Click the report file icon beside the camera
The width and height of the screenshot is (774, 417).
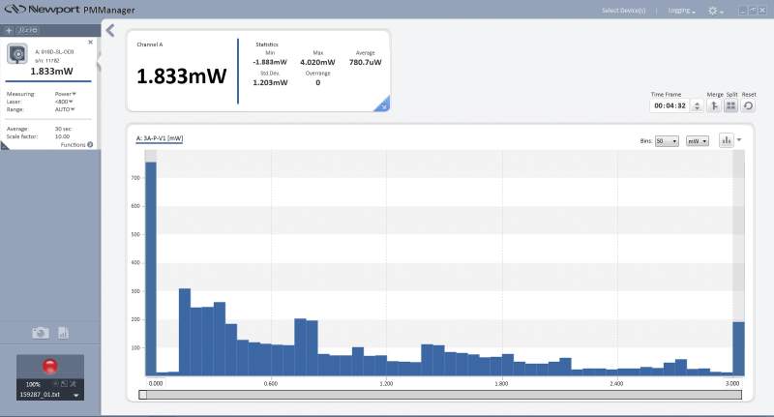pos(63,333)
